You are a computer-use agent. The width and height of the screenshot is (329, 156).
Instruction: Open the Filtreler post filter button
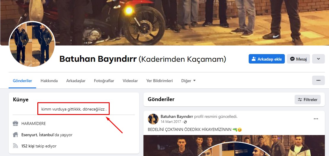307,100
